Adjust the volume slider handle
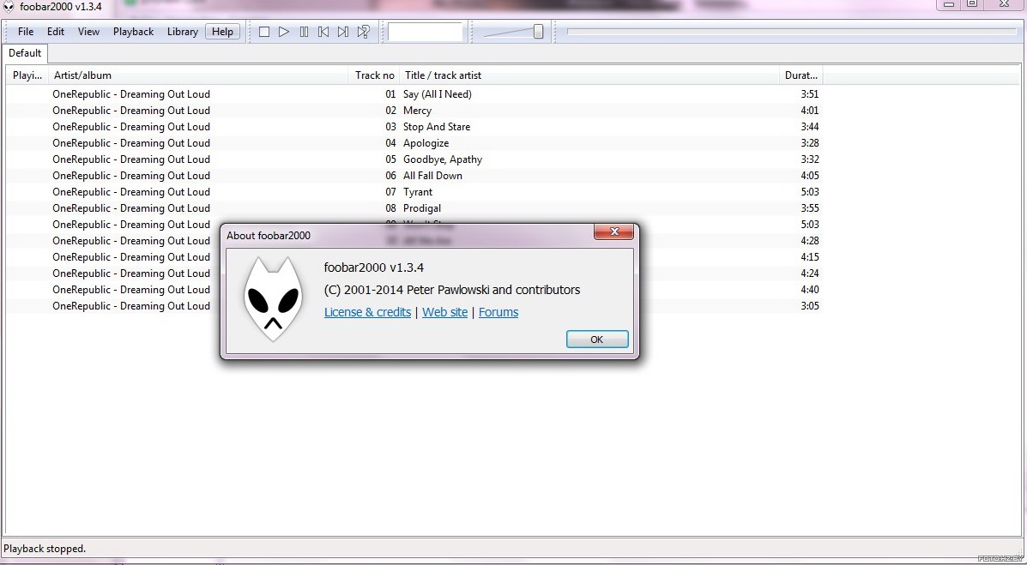This screenshot has height=565, width=1027. tap(539, 32)
